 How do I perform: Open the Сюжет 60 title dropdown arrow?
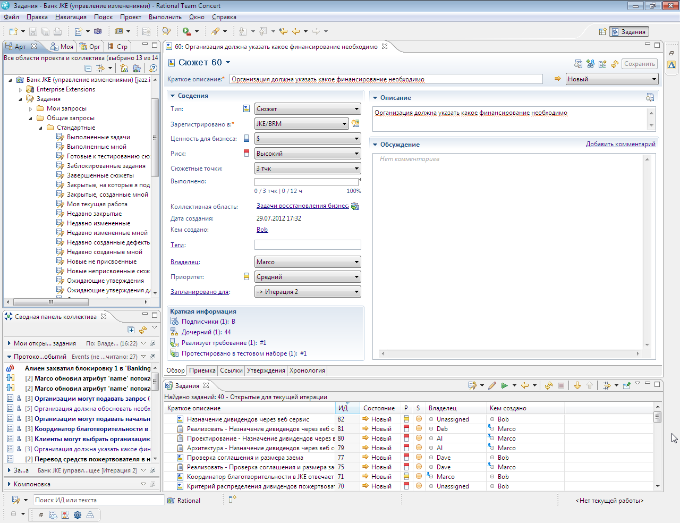tap(228, 63)
